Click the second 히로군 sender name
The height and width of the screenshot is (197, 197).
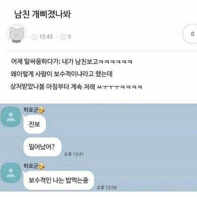point(31,166)
